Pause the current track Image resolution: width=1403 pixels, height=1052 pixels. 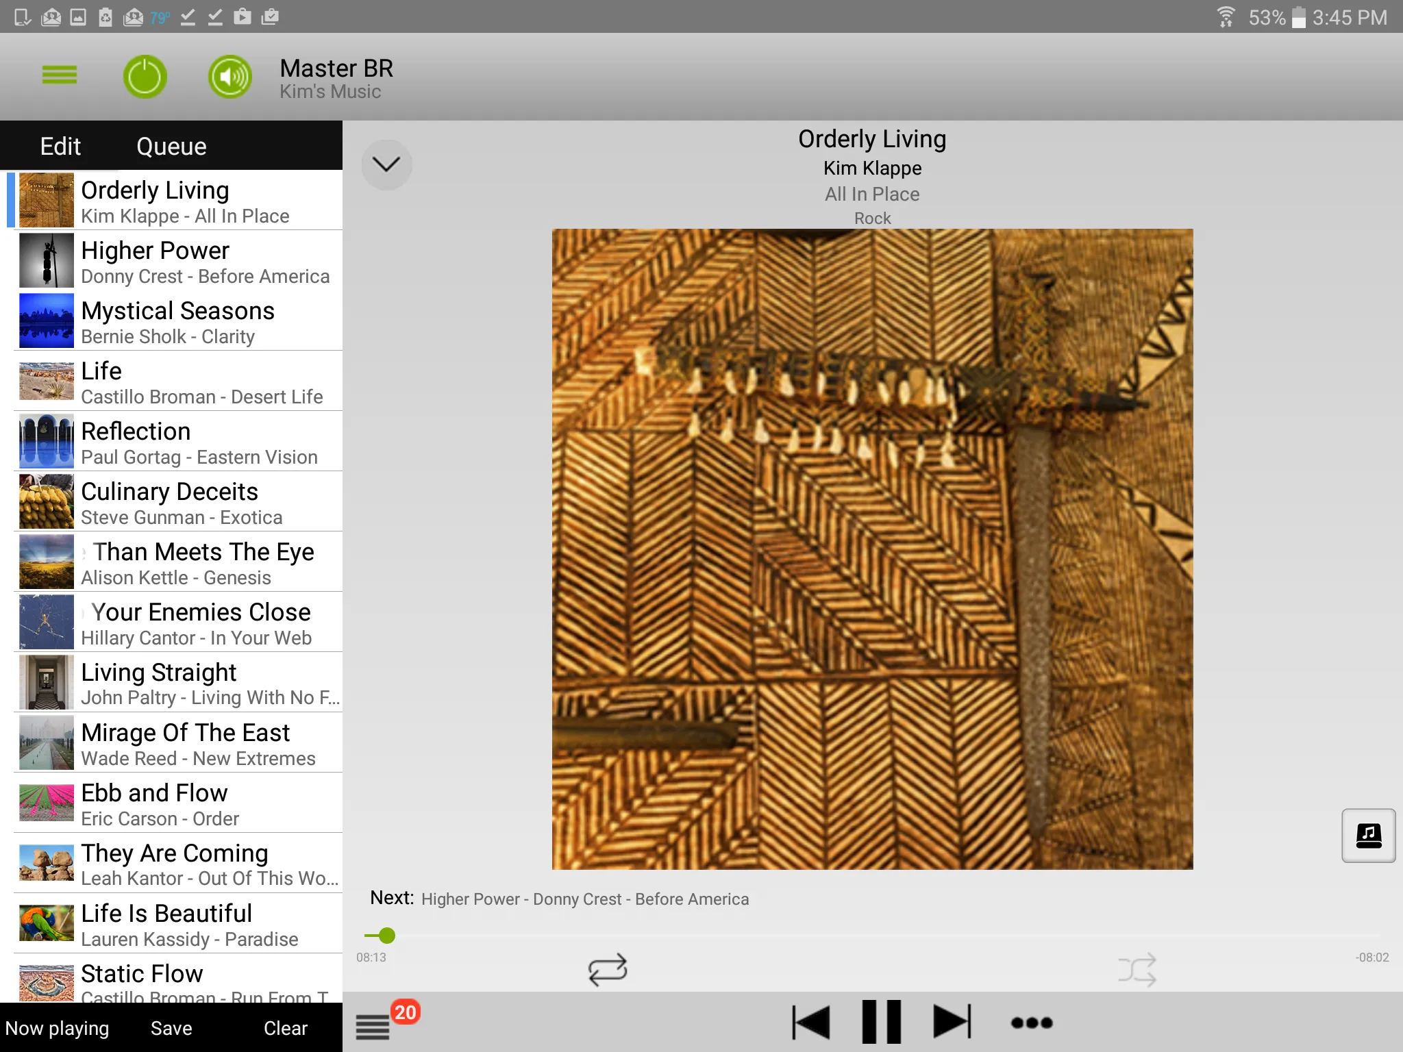pos(880,1019)
